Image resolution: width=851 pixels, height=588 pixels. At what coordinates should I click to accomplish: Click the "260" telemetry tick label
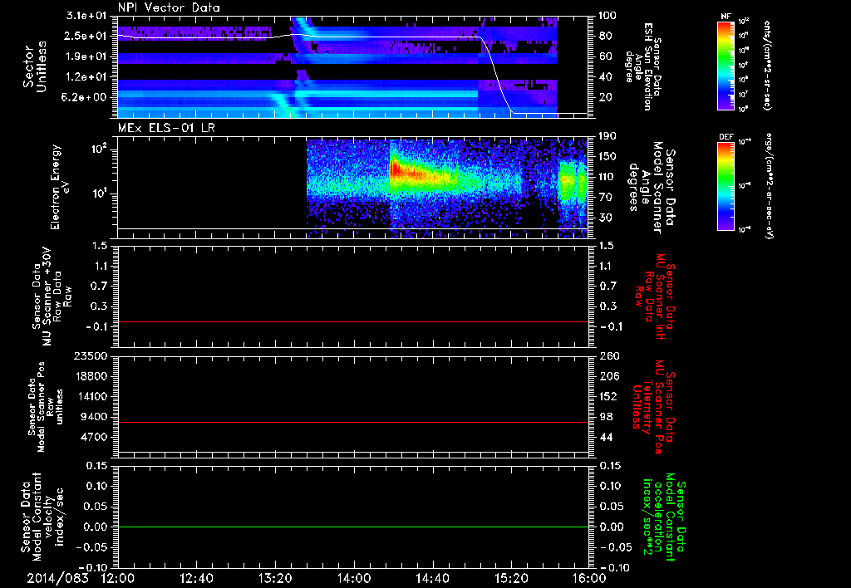(608, 356)
